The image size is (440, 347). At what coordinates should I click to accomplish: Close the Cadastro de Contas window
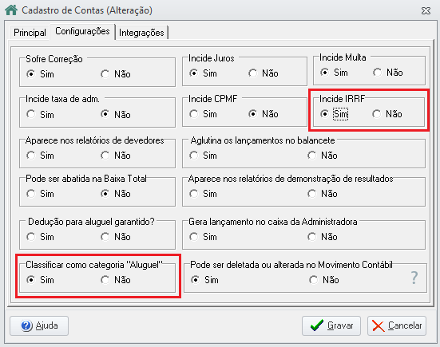click(x=426, y=10)
